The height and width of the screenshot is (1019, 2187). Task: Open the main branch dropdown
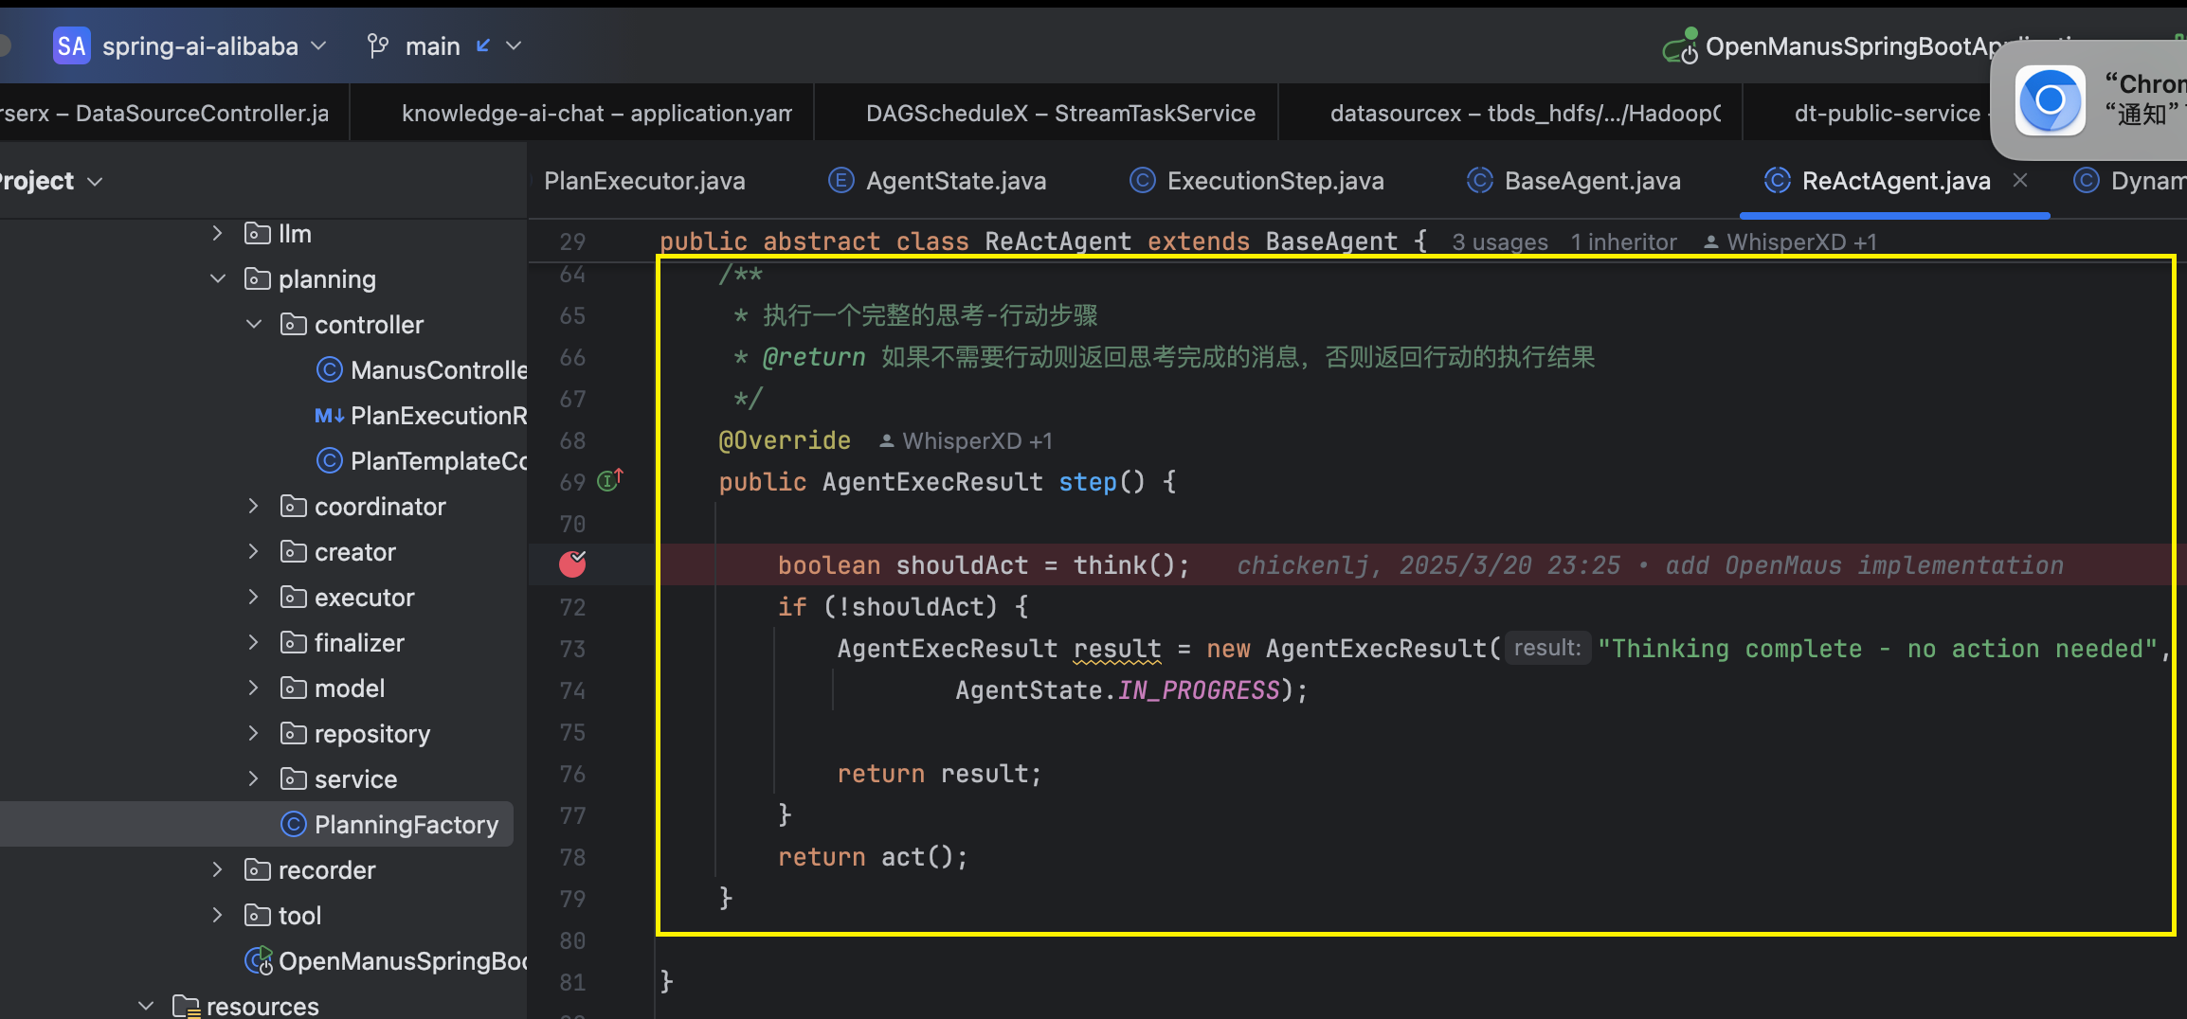(464, 45)
